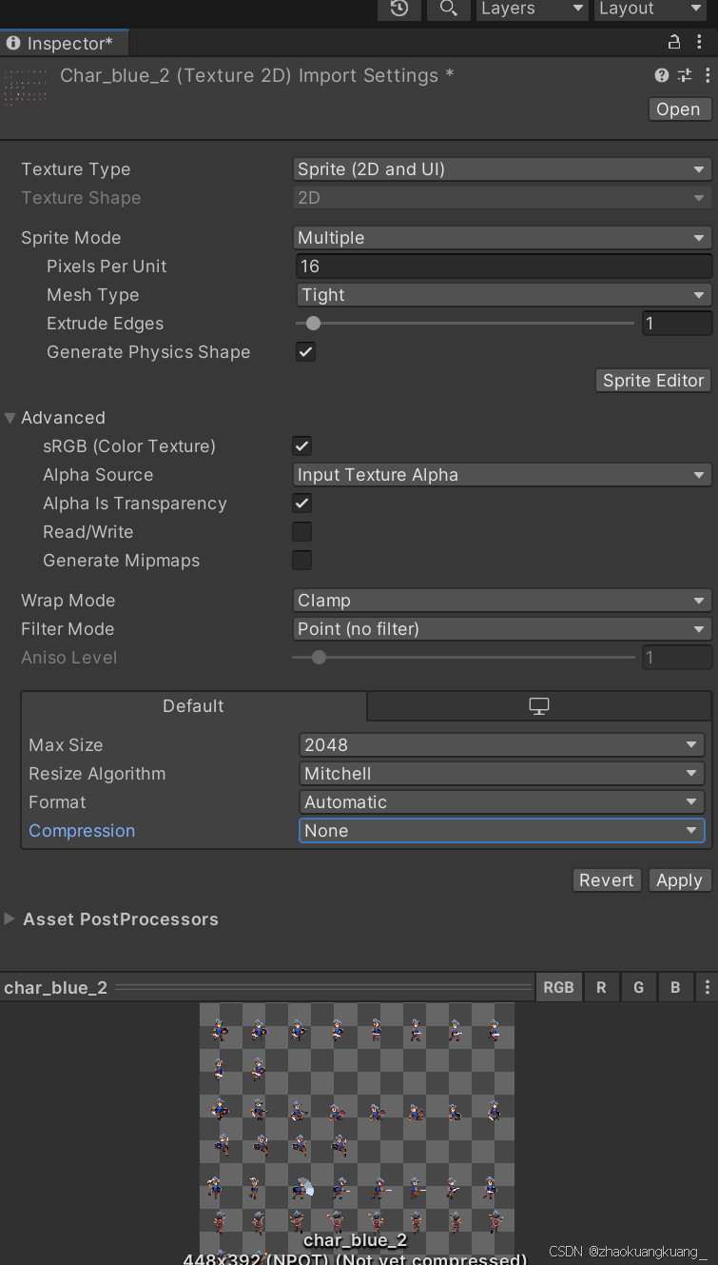Open the Alpha Source dropdown
Image resolution: width=718 pixels, height=1265 pixels.
pyautogui.click(x=502, y=475)
